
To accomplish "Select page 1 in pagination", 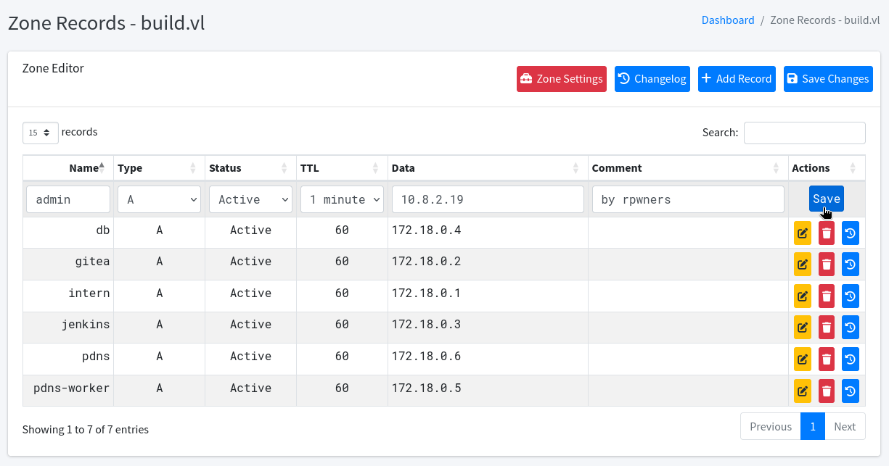I will pyautogui.click(x=813, y=426).
